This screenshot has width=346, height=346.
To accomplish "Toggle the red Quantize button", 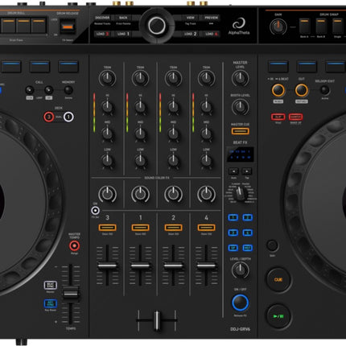I will click(x=295, y=117).
